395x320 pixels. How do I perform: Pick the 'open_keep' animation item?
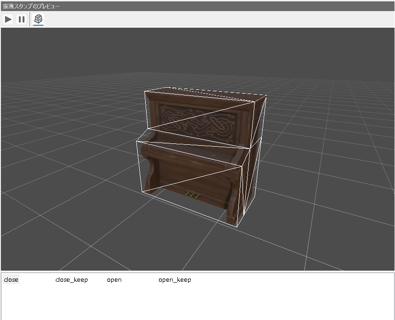click(175, 280)
